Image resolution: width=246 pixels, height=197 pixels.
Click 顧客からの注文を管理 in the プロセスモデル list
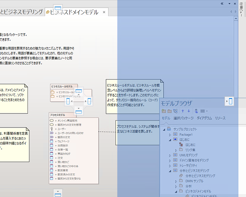point(69,125)
